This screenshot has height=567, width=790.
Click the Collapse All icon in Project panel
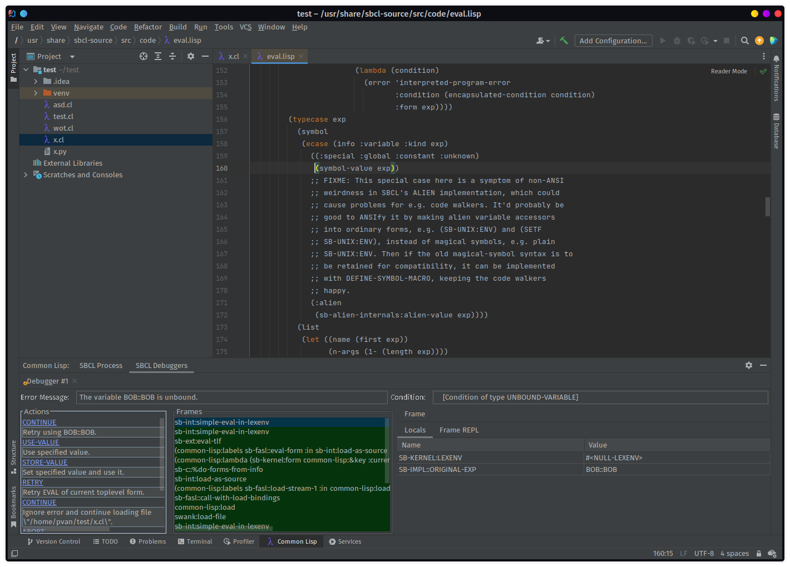pyautogui.click(x=172, y=56)
